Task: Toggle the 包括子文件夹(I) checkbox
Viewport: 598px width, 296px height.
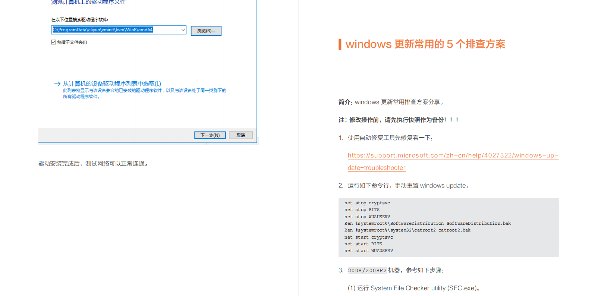Action: coord(54,42)
